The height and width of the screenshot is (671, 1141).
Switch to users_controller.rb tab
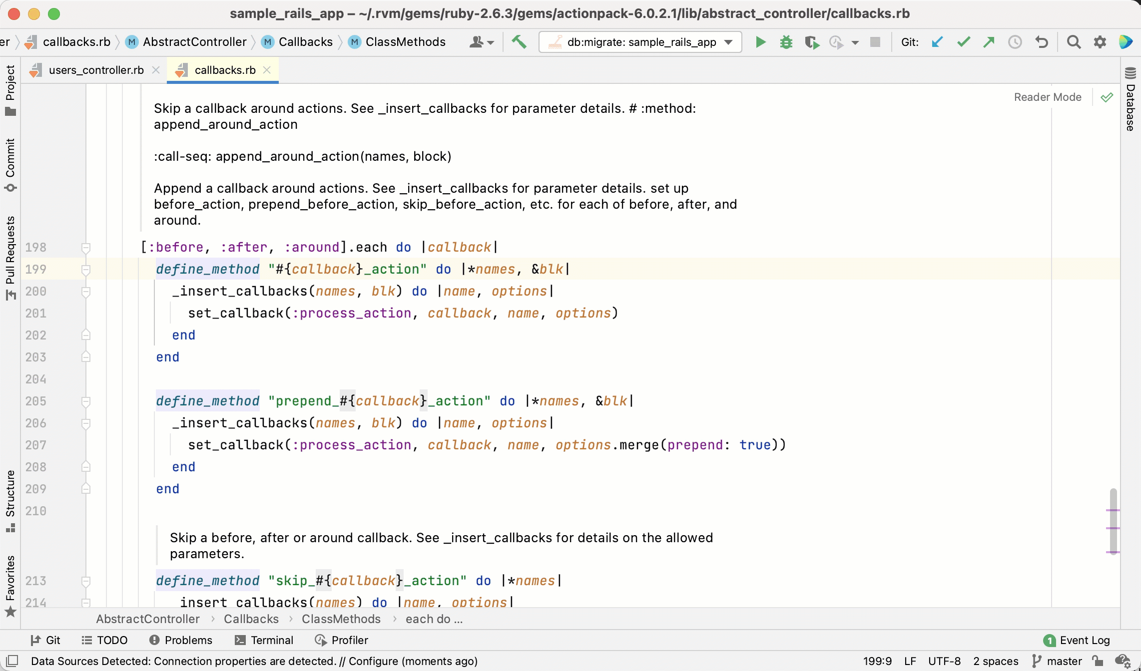(x=95, y=70)
